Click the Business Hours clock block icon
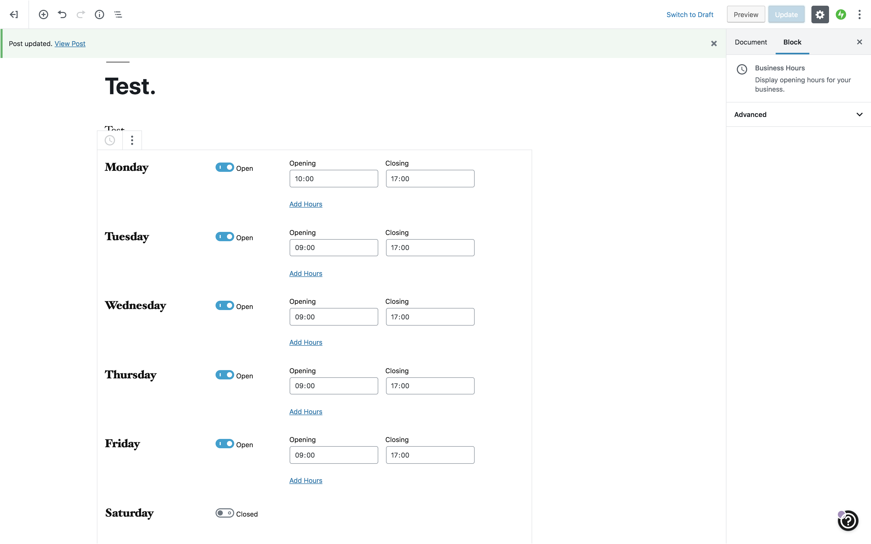Viewport: 871px width, 544px height. pyautogui.click(x=110, y=140)
